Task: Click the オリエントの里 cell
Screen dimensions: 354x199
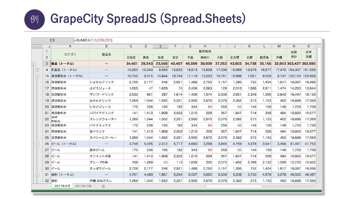Action: [106, 156]
